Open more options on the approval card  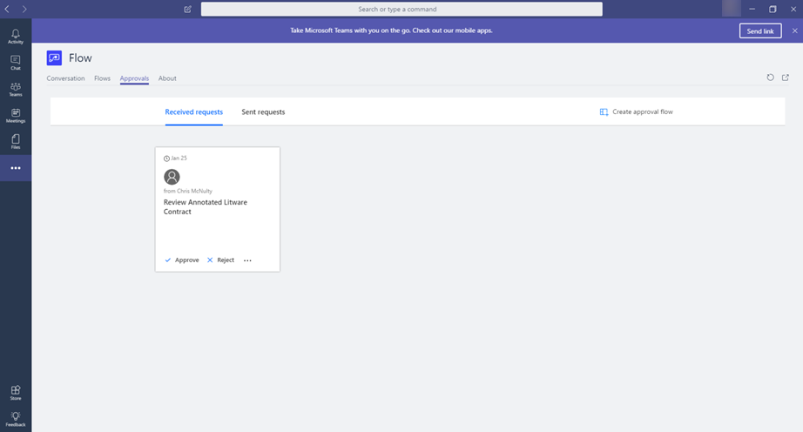248,260
